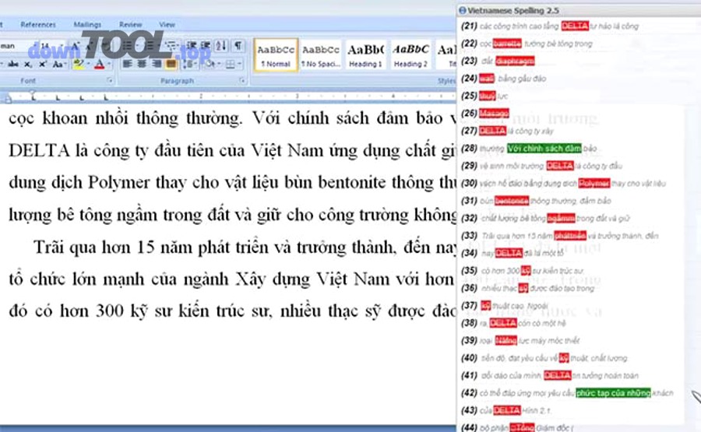Click the Vietnamese Spelling 2.5 title icon

pos(462,10)
